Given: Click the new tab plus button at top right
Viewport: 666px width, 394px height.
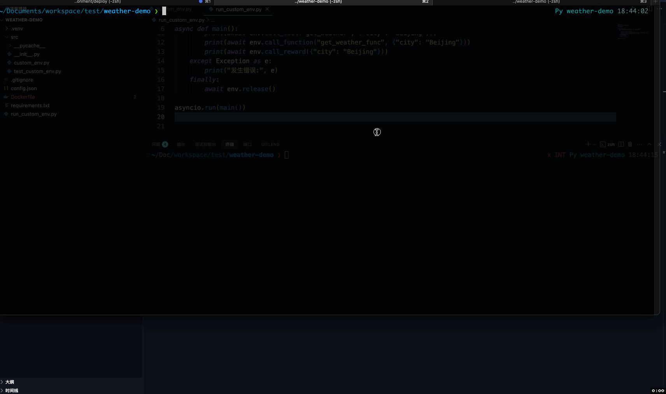Looking at the screenshot, I should (x=656, y=2).
